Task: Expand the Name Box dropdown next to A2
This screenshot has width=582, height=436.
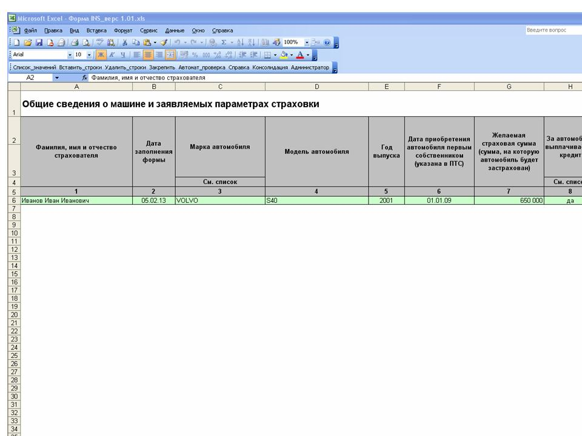Action: (57, 78)
